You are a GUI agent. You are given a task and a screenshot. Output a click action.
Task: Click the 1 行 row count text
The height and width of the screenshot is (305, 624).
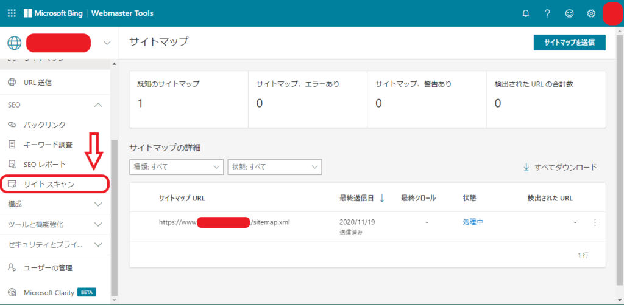(583, 255)
